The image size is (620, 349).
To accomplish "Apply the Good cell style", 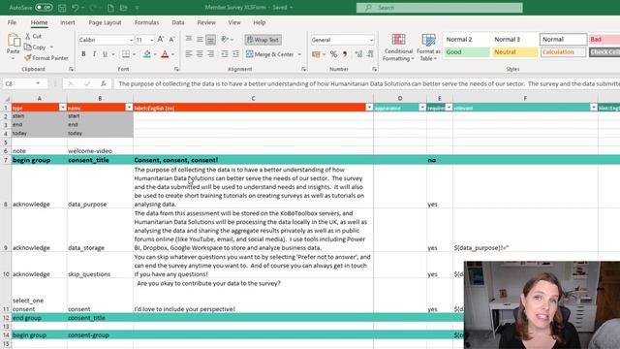I will [x=467, y=52].
